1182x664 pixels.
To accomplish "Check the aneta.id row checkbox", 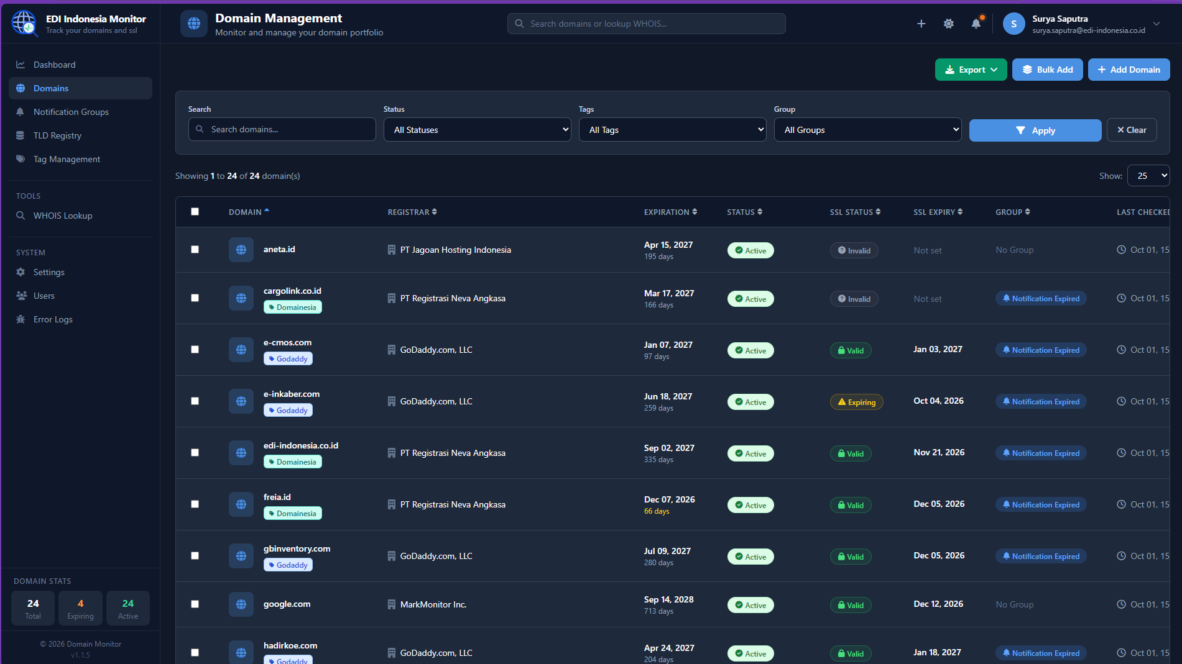I will (195, 250).
